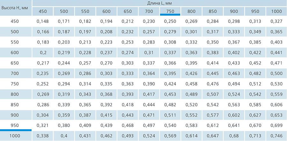
Task: Click the Длина L, мм header
Action: [159, 3]
